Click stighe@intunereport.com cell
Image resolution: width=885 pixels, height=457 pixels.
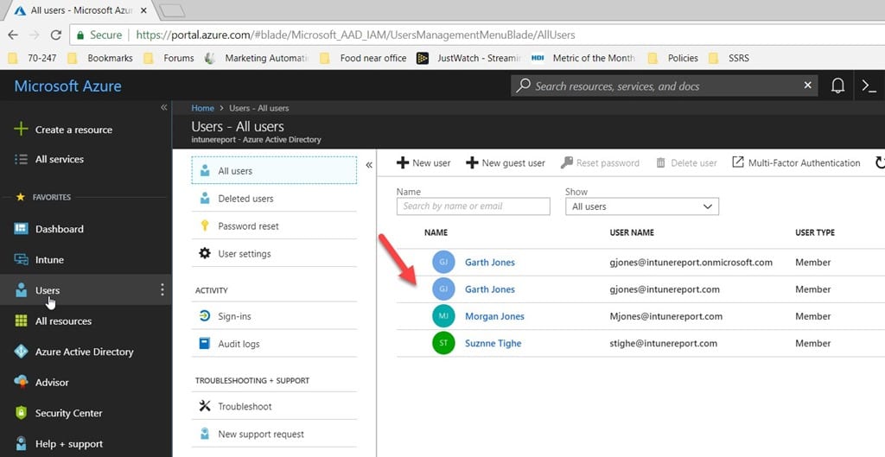pos(663,343)
